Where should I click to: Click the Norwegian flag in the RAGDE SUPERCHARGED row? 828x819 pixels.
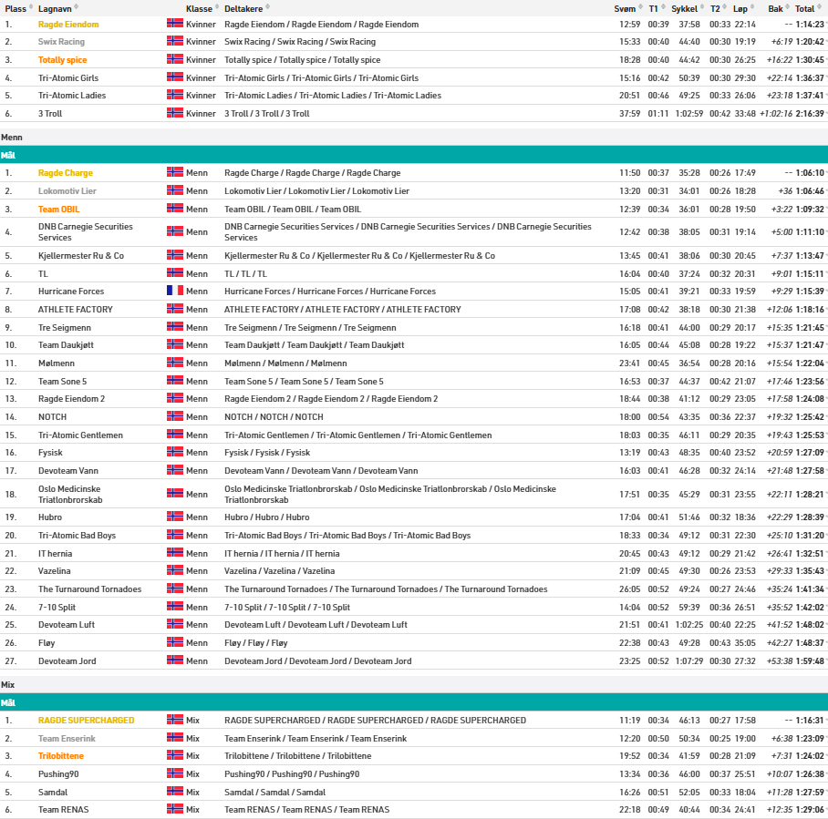pyautogui.click(x=175, y=720)
